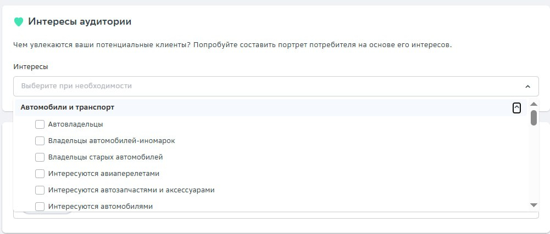Click the Владельцы старых автомобилей label text
The image size is (550, 234).
tap(105, 157)
